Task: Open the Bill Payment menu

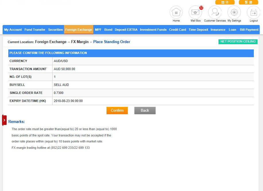Action: (249, 30)
